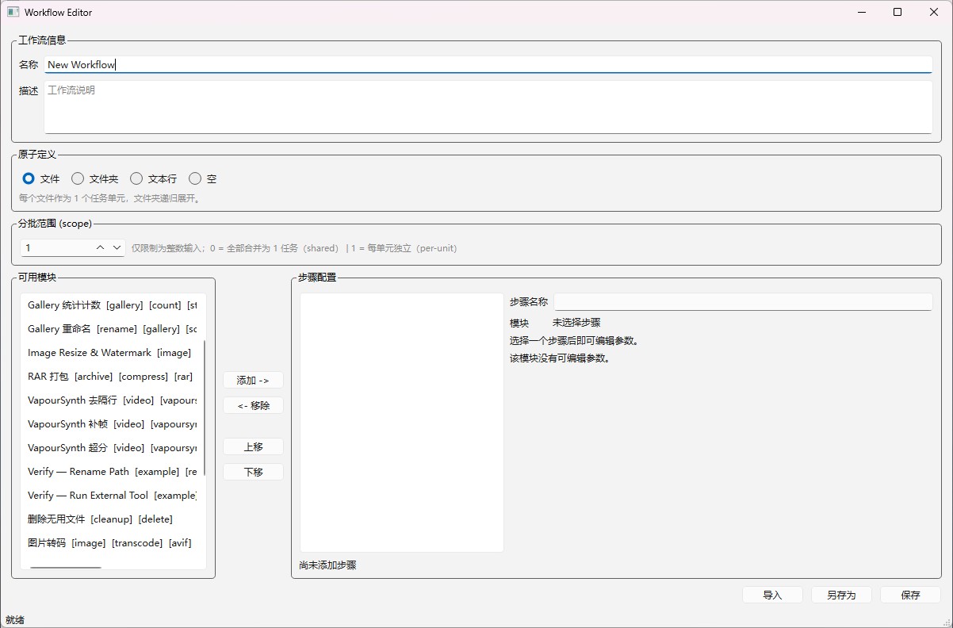Click the 添加 -> button
Image resolution: width=953 pixels, height=628 pixels.
pyautogui.click(x=253, y=381)
